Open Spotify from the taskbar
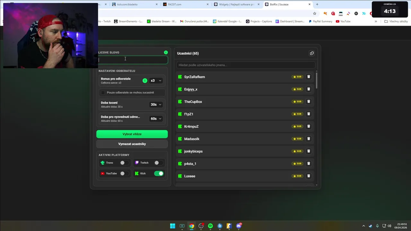The width and height of the screenshot is (411, 231). pos(210,226)
